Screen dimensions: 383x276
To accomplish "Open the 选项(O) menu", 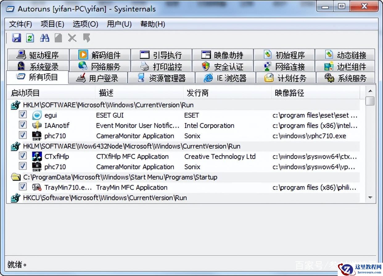I will tap(85, 24).
